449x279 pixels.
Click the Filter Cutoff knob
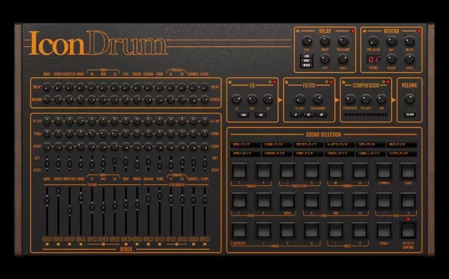click(x=300, y=99)
